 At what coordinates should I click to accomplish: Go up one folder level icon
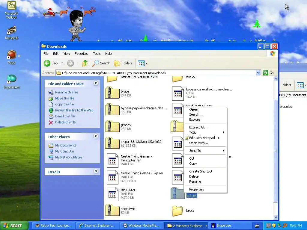point(85,63)
